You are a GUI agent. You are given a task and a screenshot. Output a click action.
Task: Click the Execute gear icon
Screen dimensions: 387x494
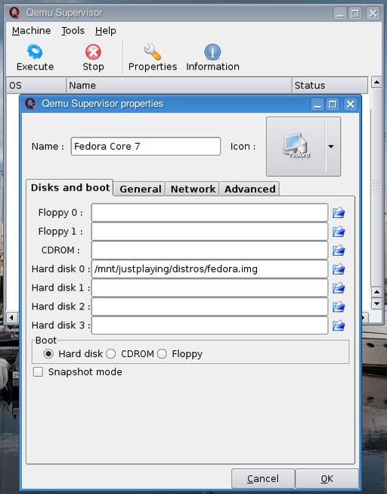[35, 51]
